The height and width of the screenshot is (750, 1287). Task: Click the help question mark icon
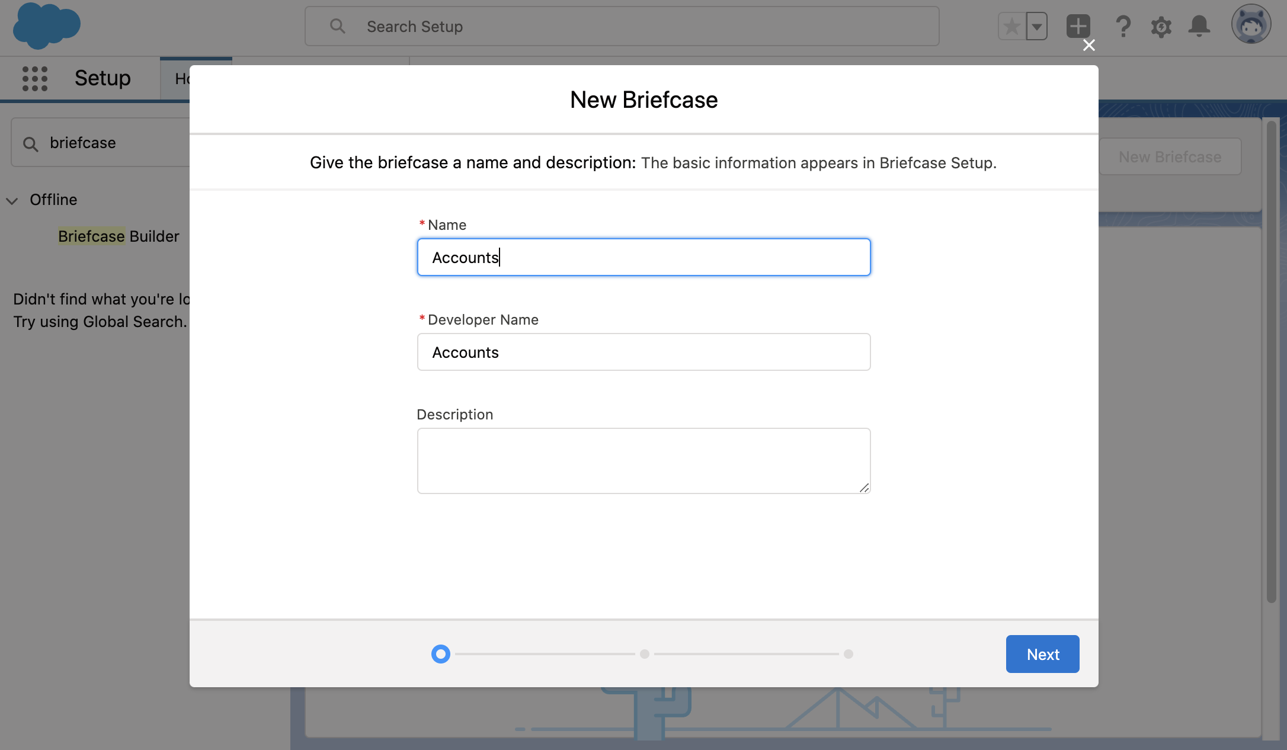1123,26
